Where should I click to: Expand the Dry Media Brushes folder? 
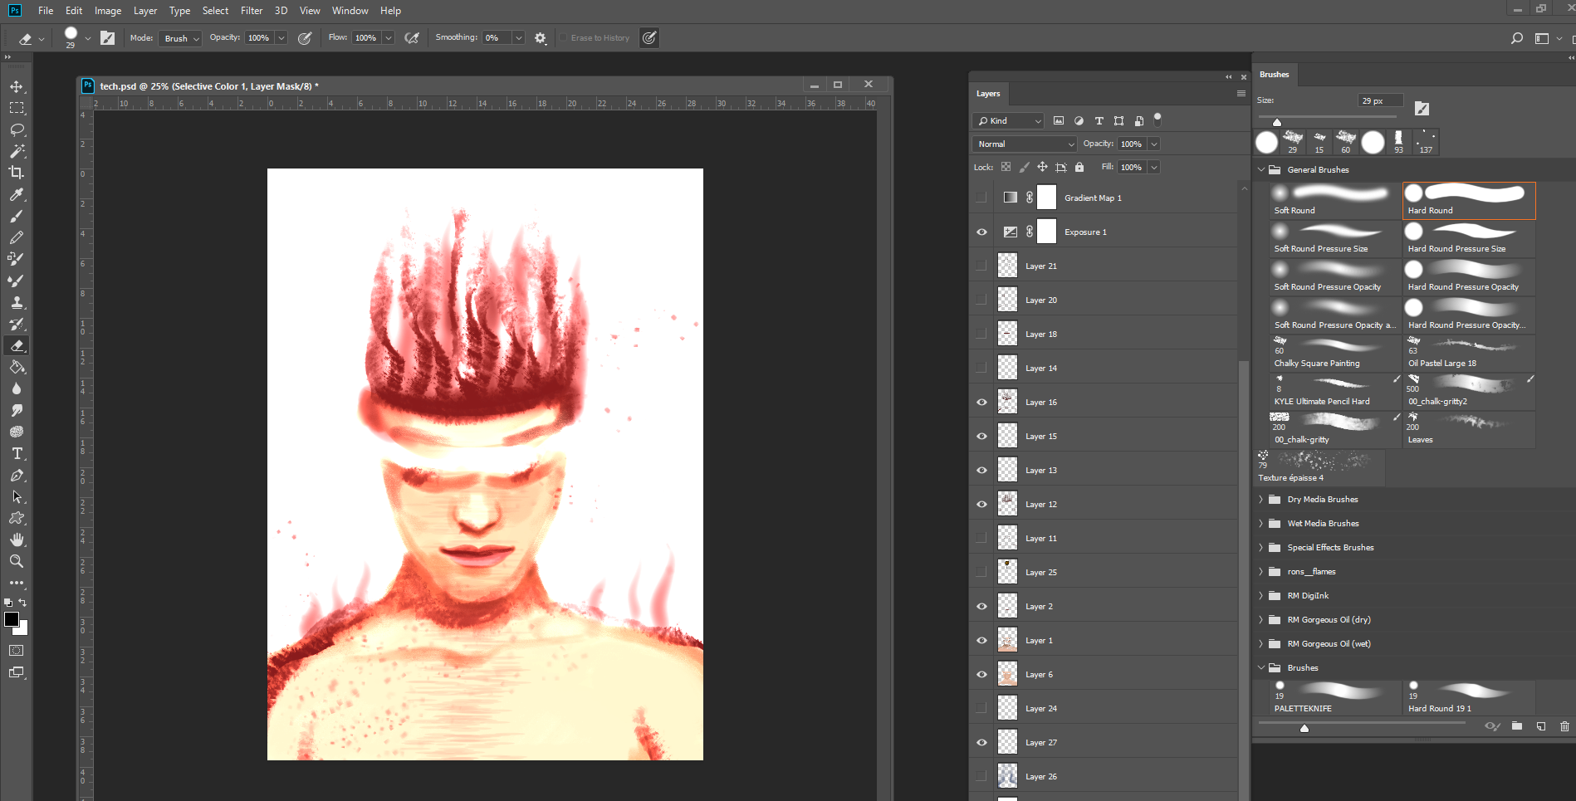coord(1261,499)
